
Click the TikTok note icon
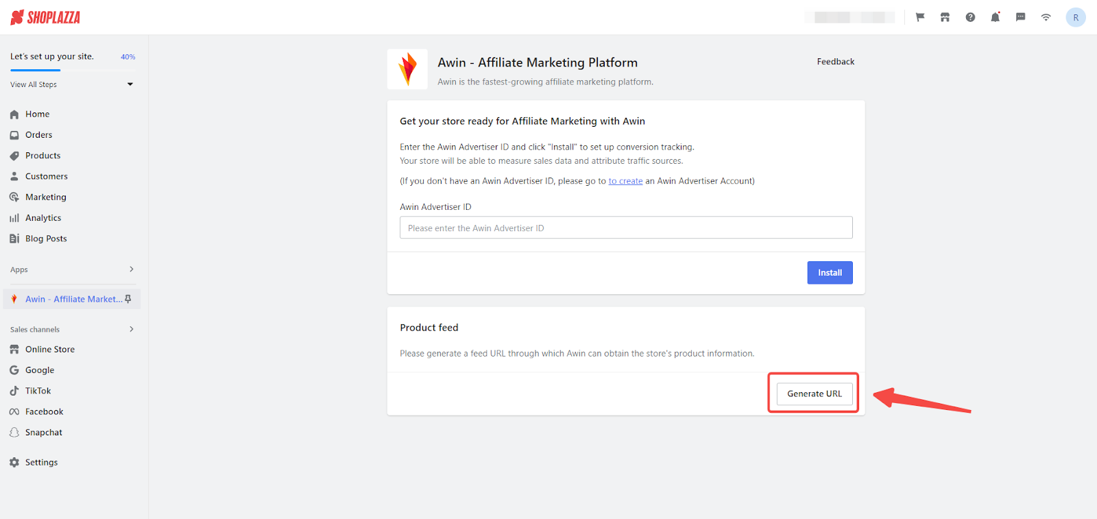point(14,391)
